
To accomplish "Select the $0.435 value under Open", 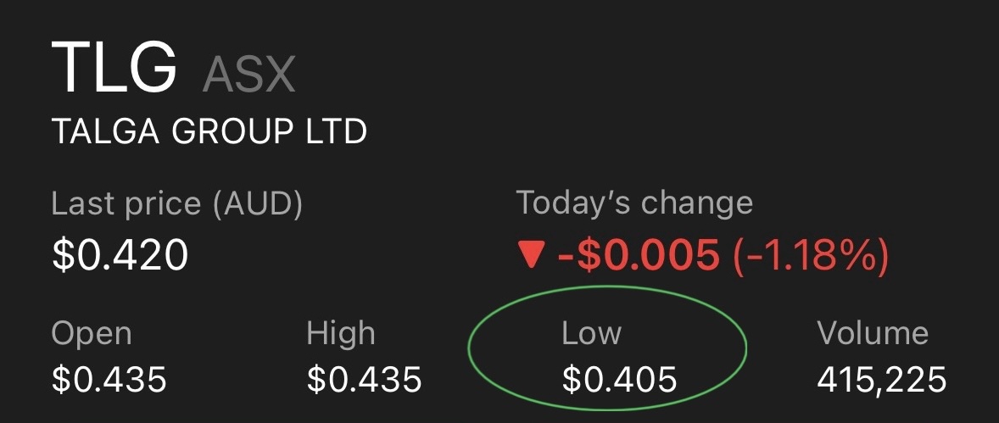I will [109, 379].
